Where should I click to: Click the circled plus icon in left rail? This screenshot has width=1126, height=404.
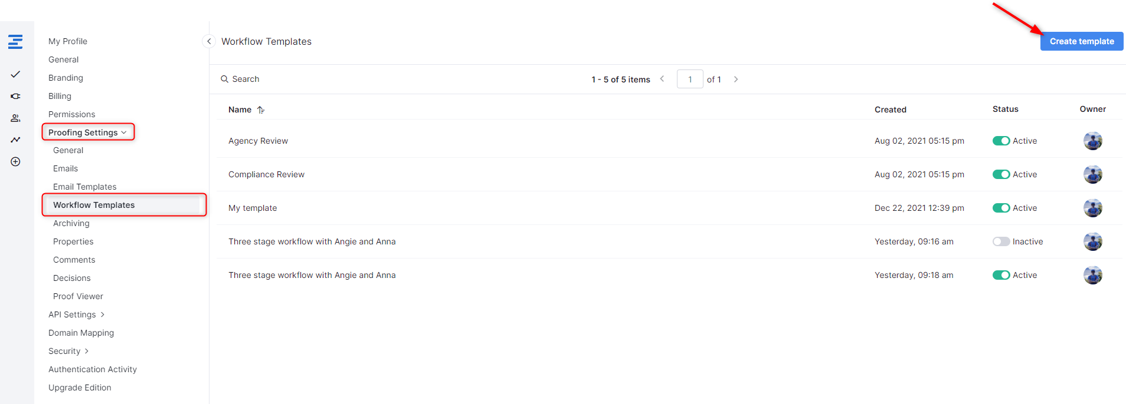[x=15, y=161]
